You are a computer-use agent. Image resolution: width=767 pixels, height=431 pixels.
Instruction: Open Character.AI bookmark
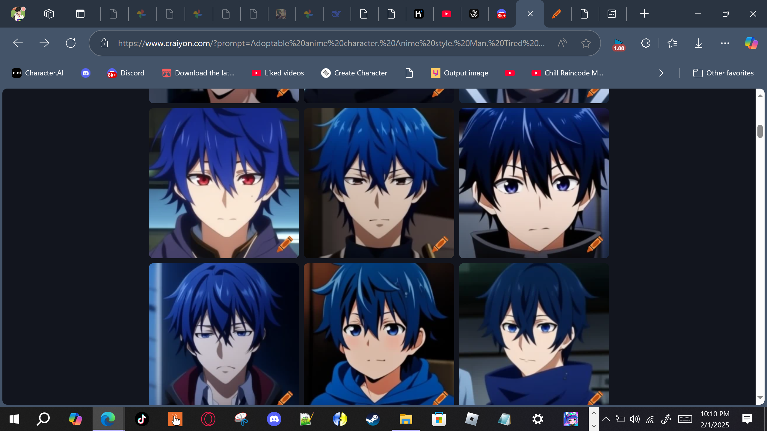38,73
